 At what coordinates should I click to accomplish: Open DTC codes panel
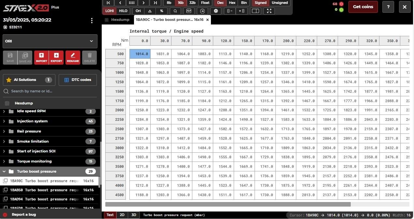pyautogui.click(x=78, y=80)
